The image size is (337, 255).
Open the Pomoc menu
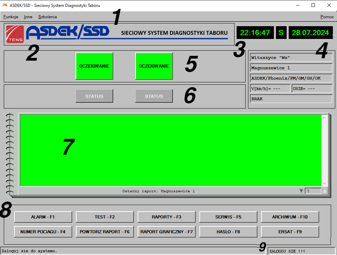point(327,17)
